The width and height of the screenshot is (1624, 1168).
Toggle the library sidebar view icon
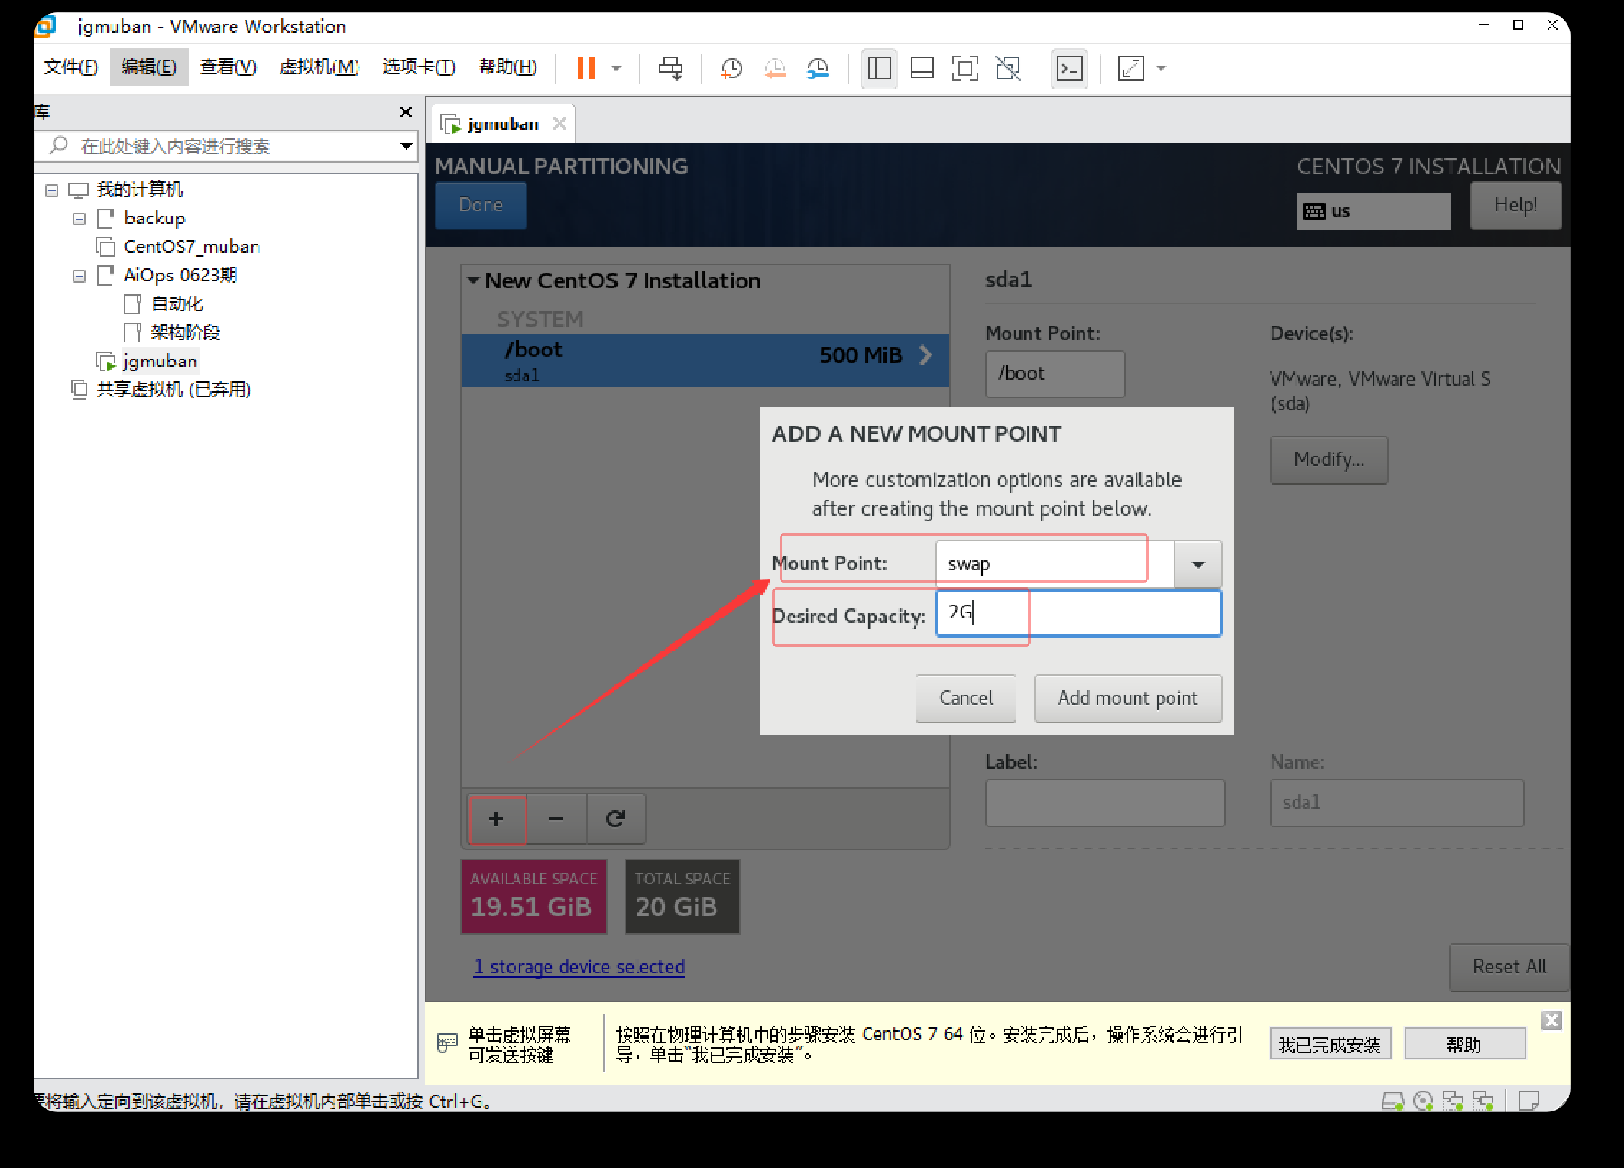[x=879, y=68]
